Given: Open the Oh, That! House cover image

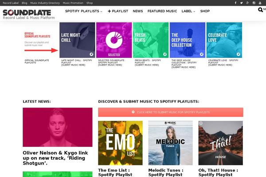Looking at the screenshot, I should (x=220, y=143).
